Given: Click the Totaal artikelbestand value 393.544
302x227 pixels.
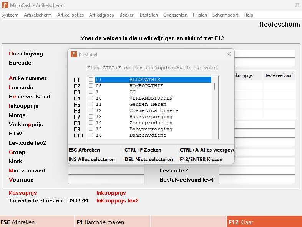Looking at the screenshot, I should [x=78, y=200].
